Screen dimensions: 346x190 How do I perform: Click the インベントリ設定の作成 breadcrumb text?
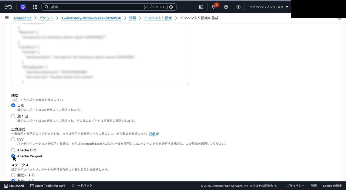tap(199, 18)
